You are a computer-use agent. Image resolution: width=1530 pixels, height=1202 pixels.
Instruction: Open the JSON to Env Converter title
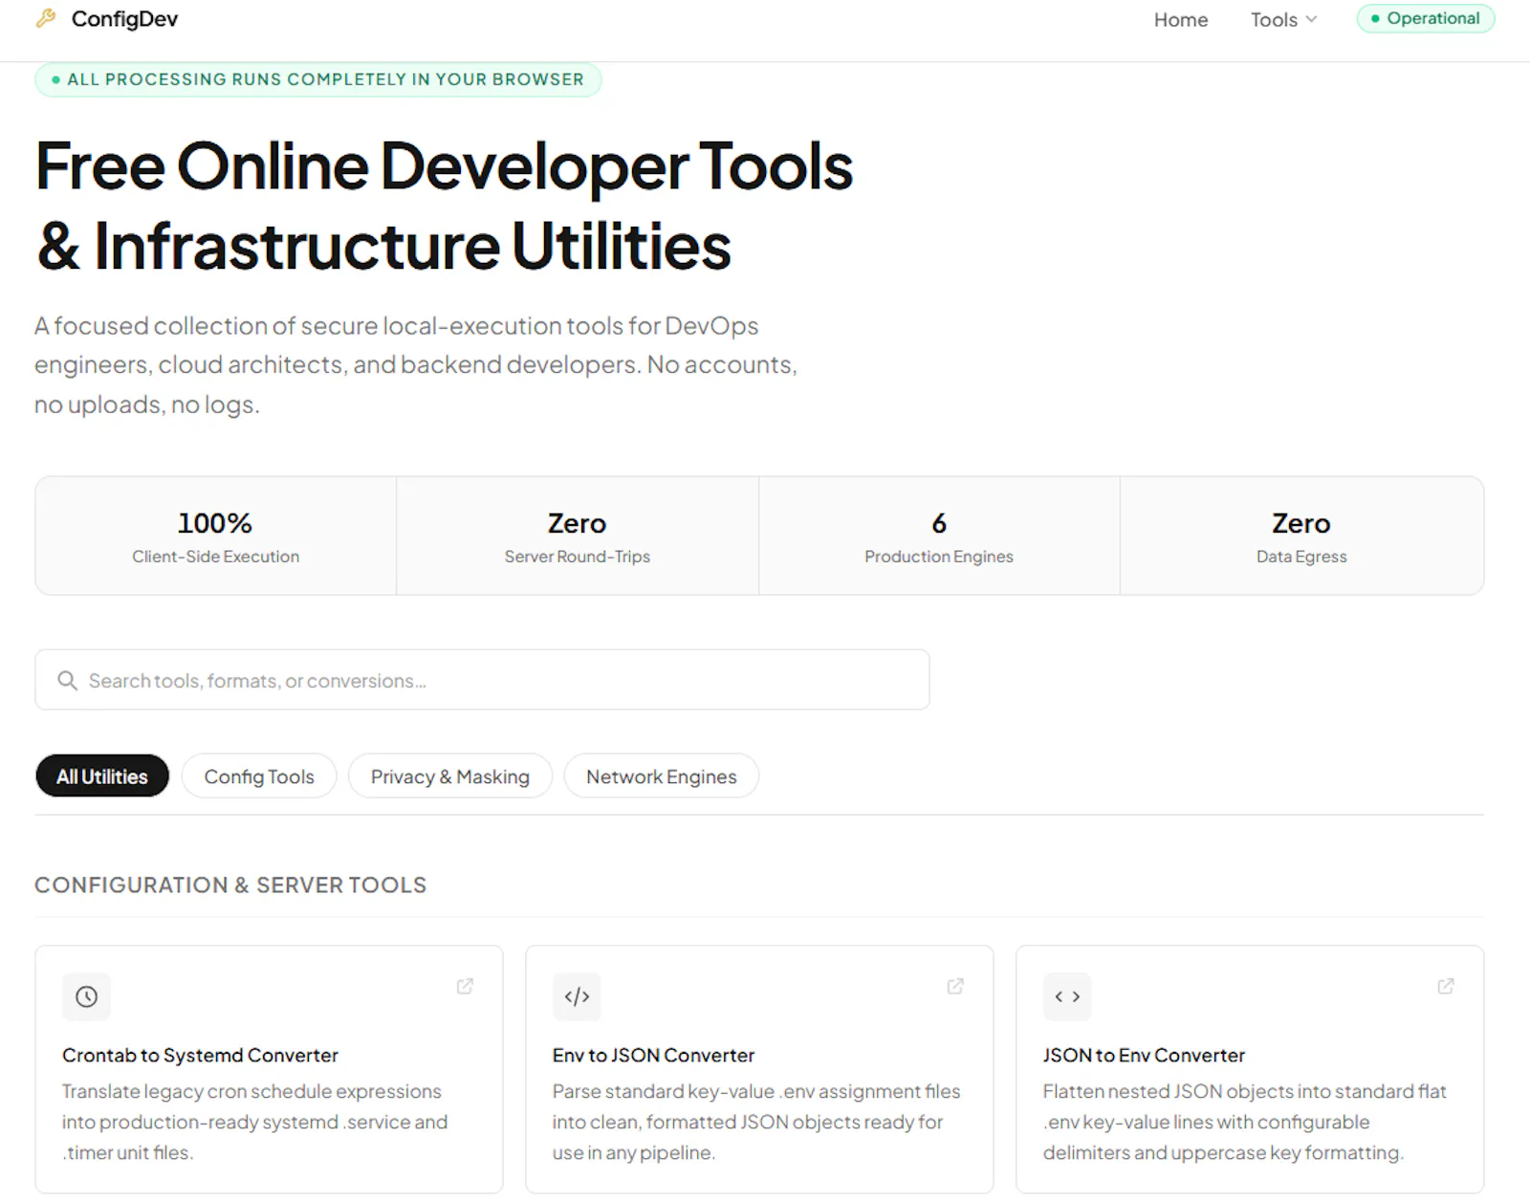[1144, 1055]
